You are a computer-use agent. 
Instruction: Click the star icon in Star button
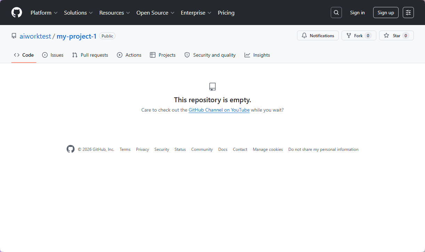[x=386, y=35]
